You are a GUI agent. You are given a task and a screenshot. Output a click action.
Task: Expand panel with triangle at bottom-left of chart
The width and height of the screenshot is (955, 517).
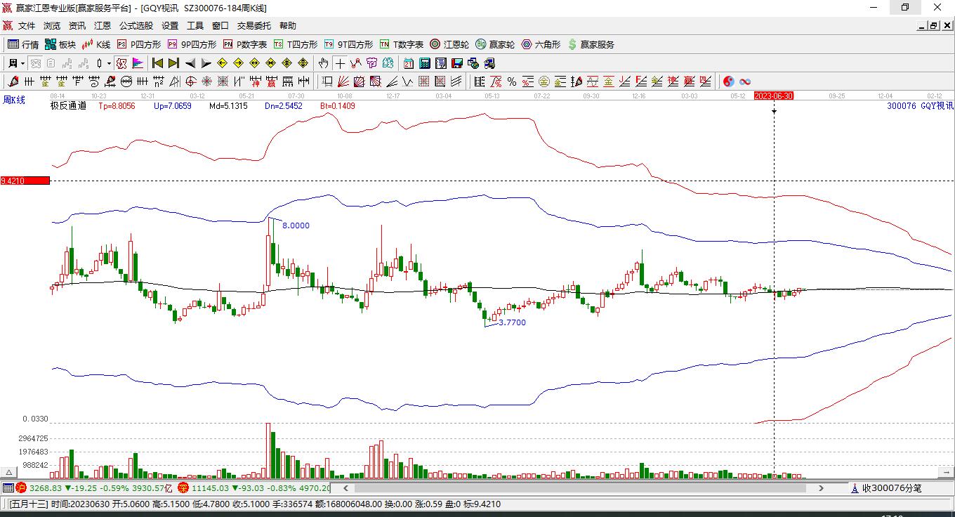9,473
